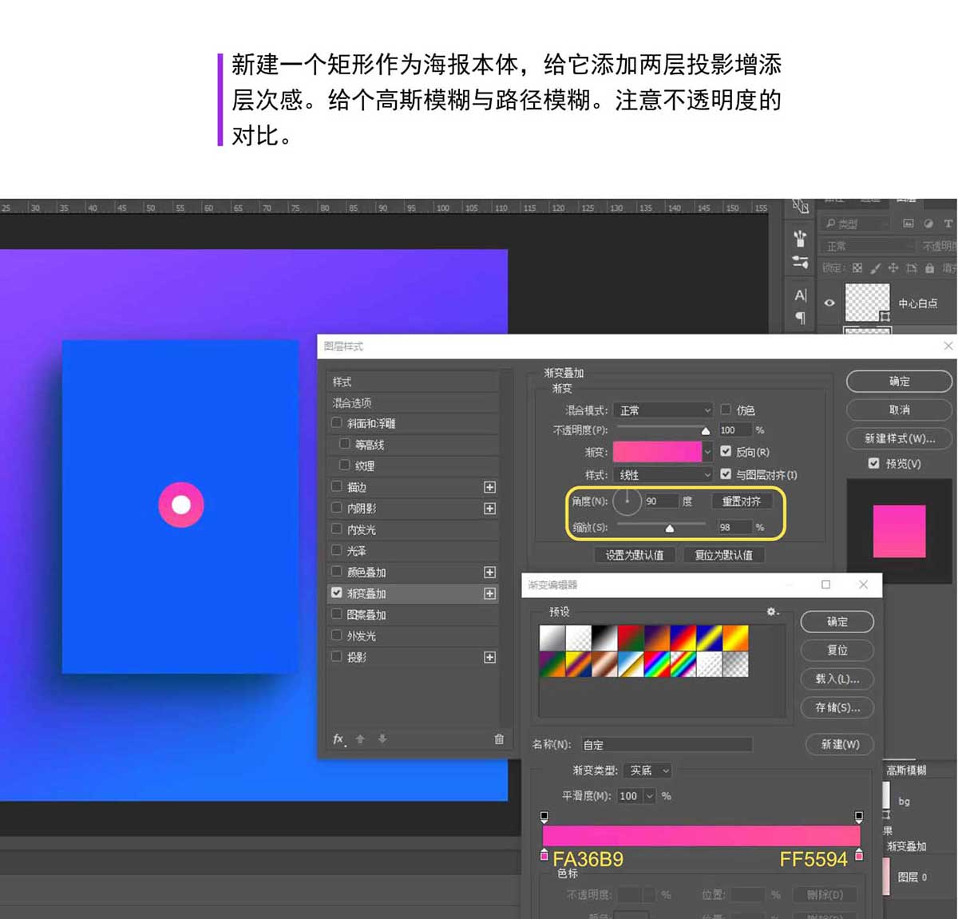
Task: Select left color stop FA36B9
Action: [x=544, y=855]
